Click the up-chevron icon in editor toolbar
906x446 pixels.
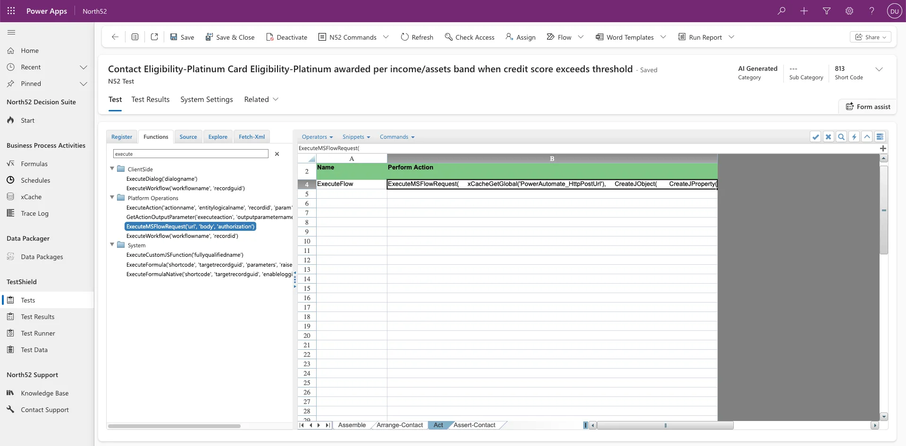click(x=867, y=137)
